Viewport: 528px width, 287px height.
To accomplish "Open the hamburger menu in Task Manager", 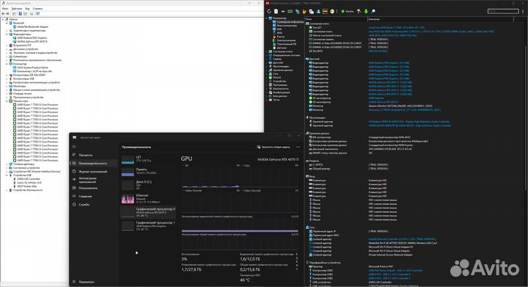I will coord(74,147).
